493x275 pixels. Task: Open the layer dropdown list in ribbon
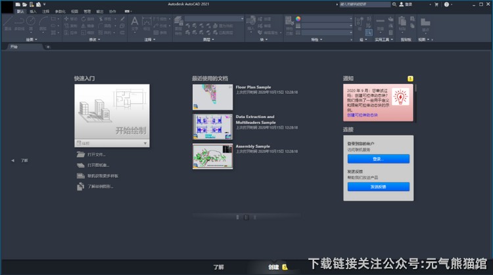pos(217,18)
